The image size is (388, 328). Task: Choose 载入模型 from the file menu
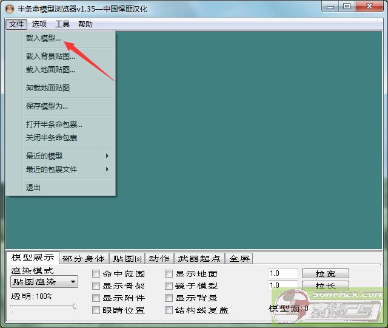point(43,38)
